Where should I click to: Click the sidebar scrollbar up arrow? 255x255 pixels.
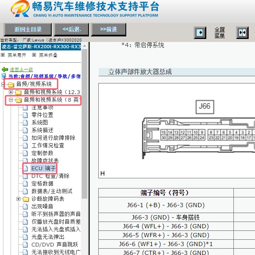pos(85,46)
